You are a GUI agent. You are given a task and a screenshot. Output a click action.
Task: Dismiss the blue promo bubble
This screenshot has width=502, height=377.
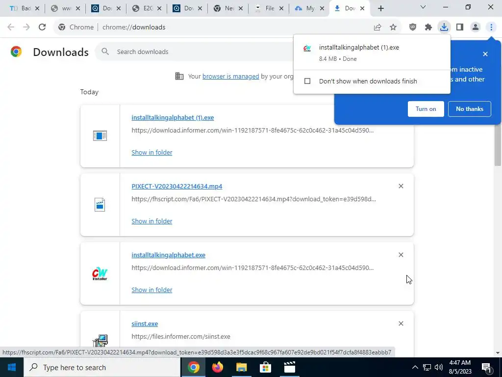(x=485, y=54)
